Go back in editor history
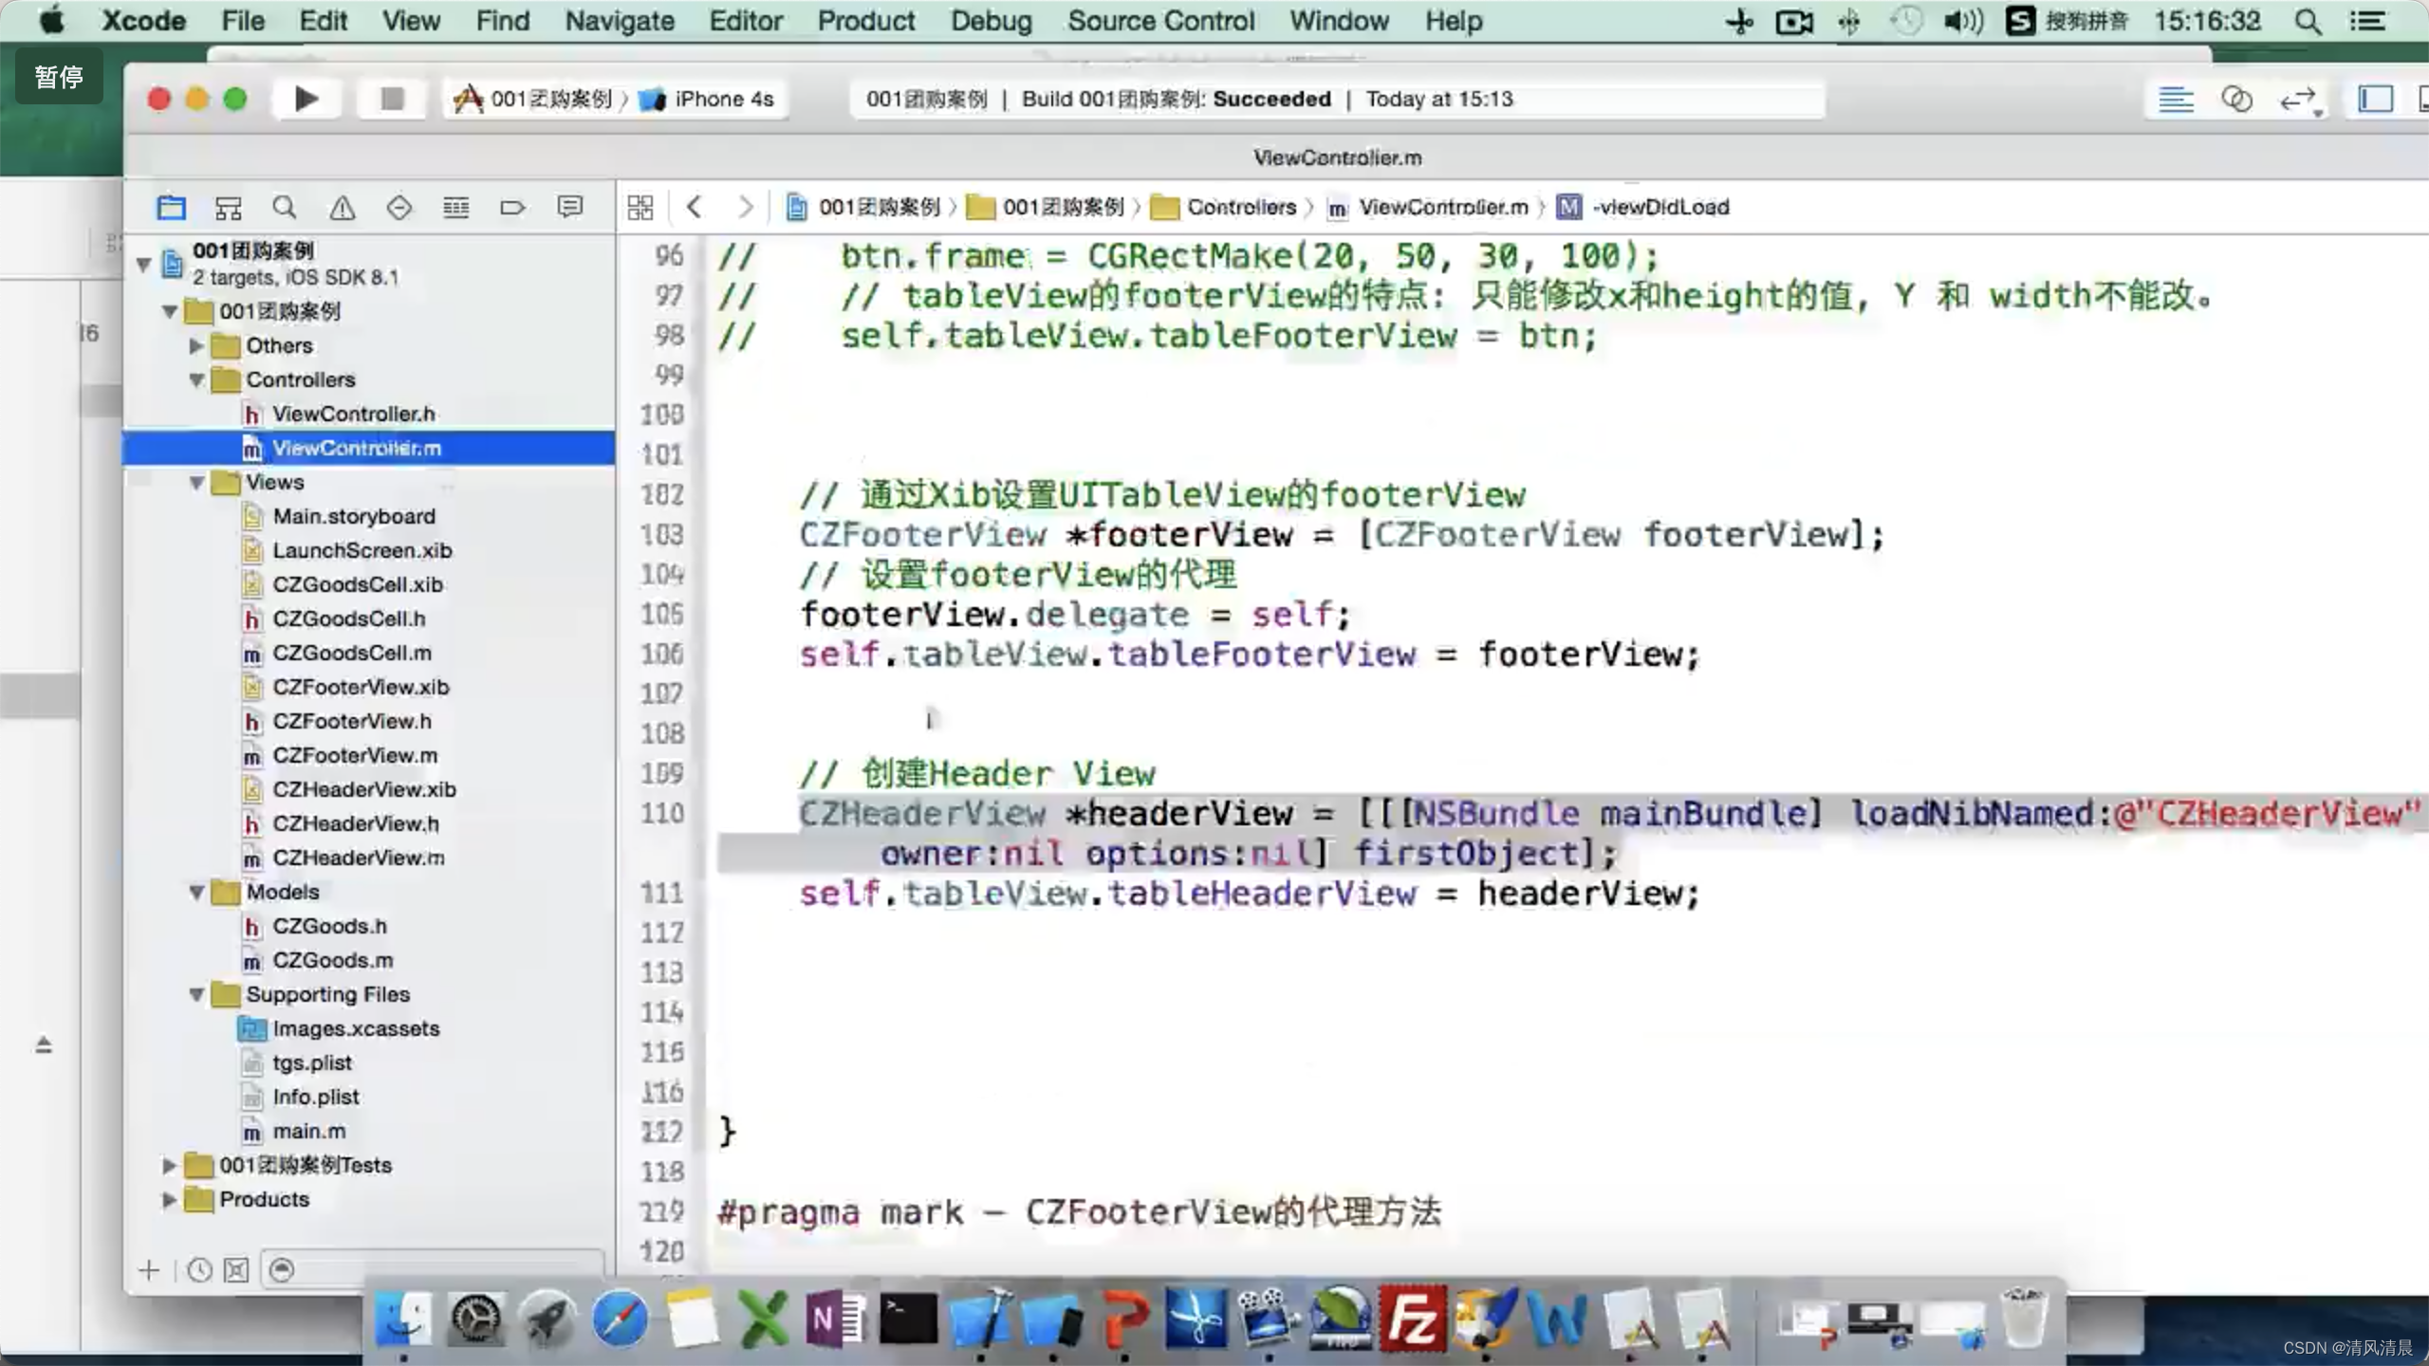The width and height of the screenshot is (2429, 1366). [695, 207]
